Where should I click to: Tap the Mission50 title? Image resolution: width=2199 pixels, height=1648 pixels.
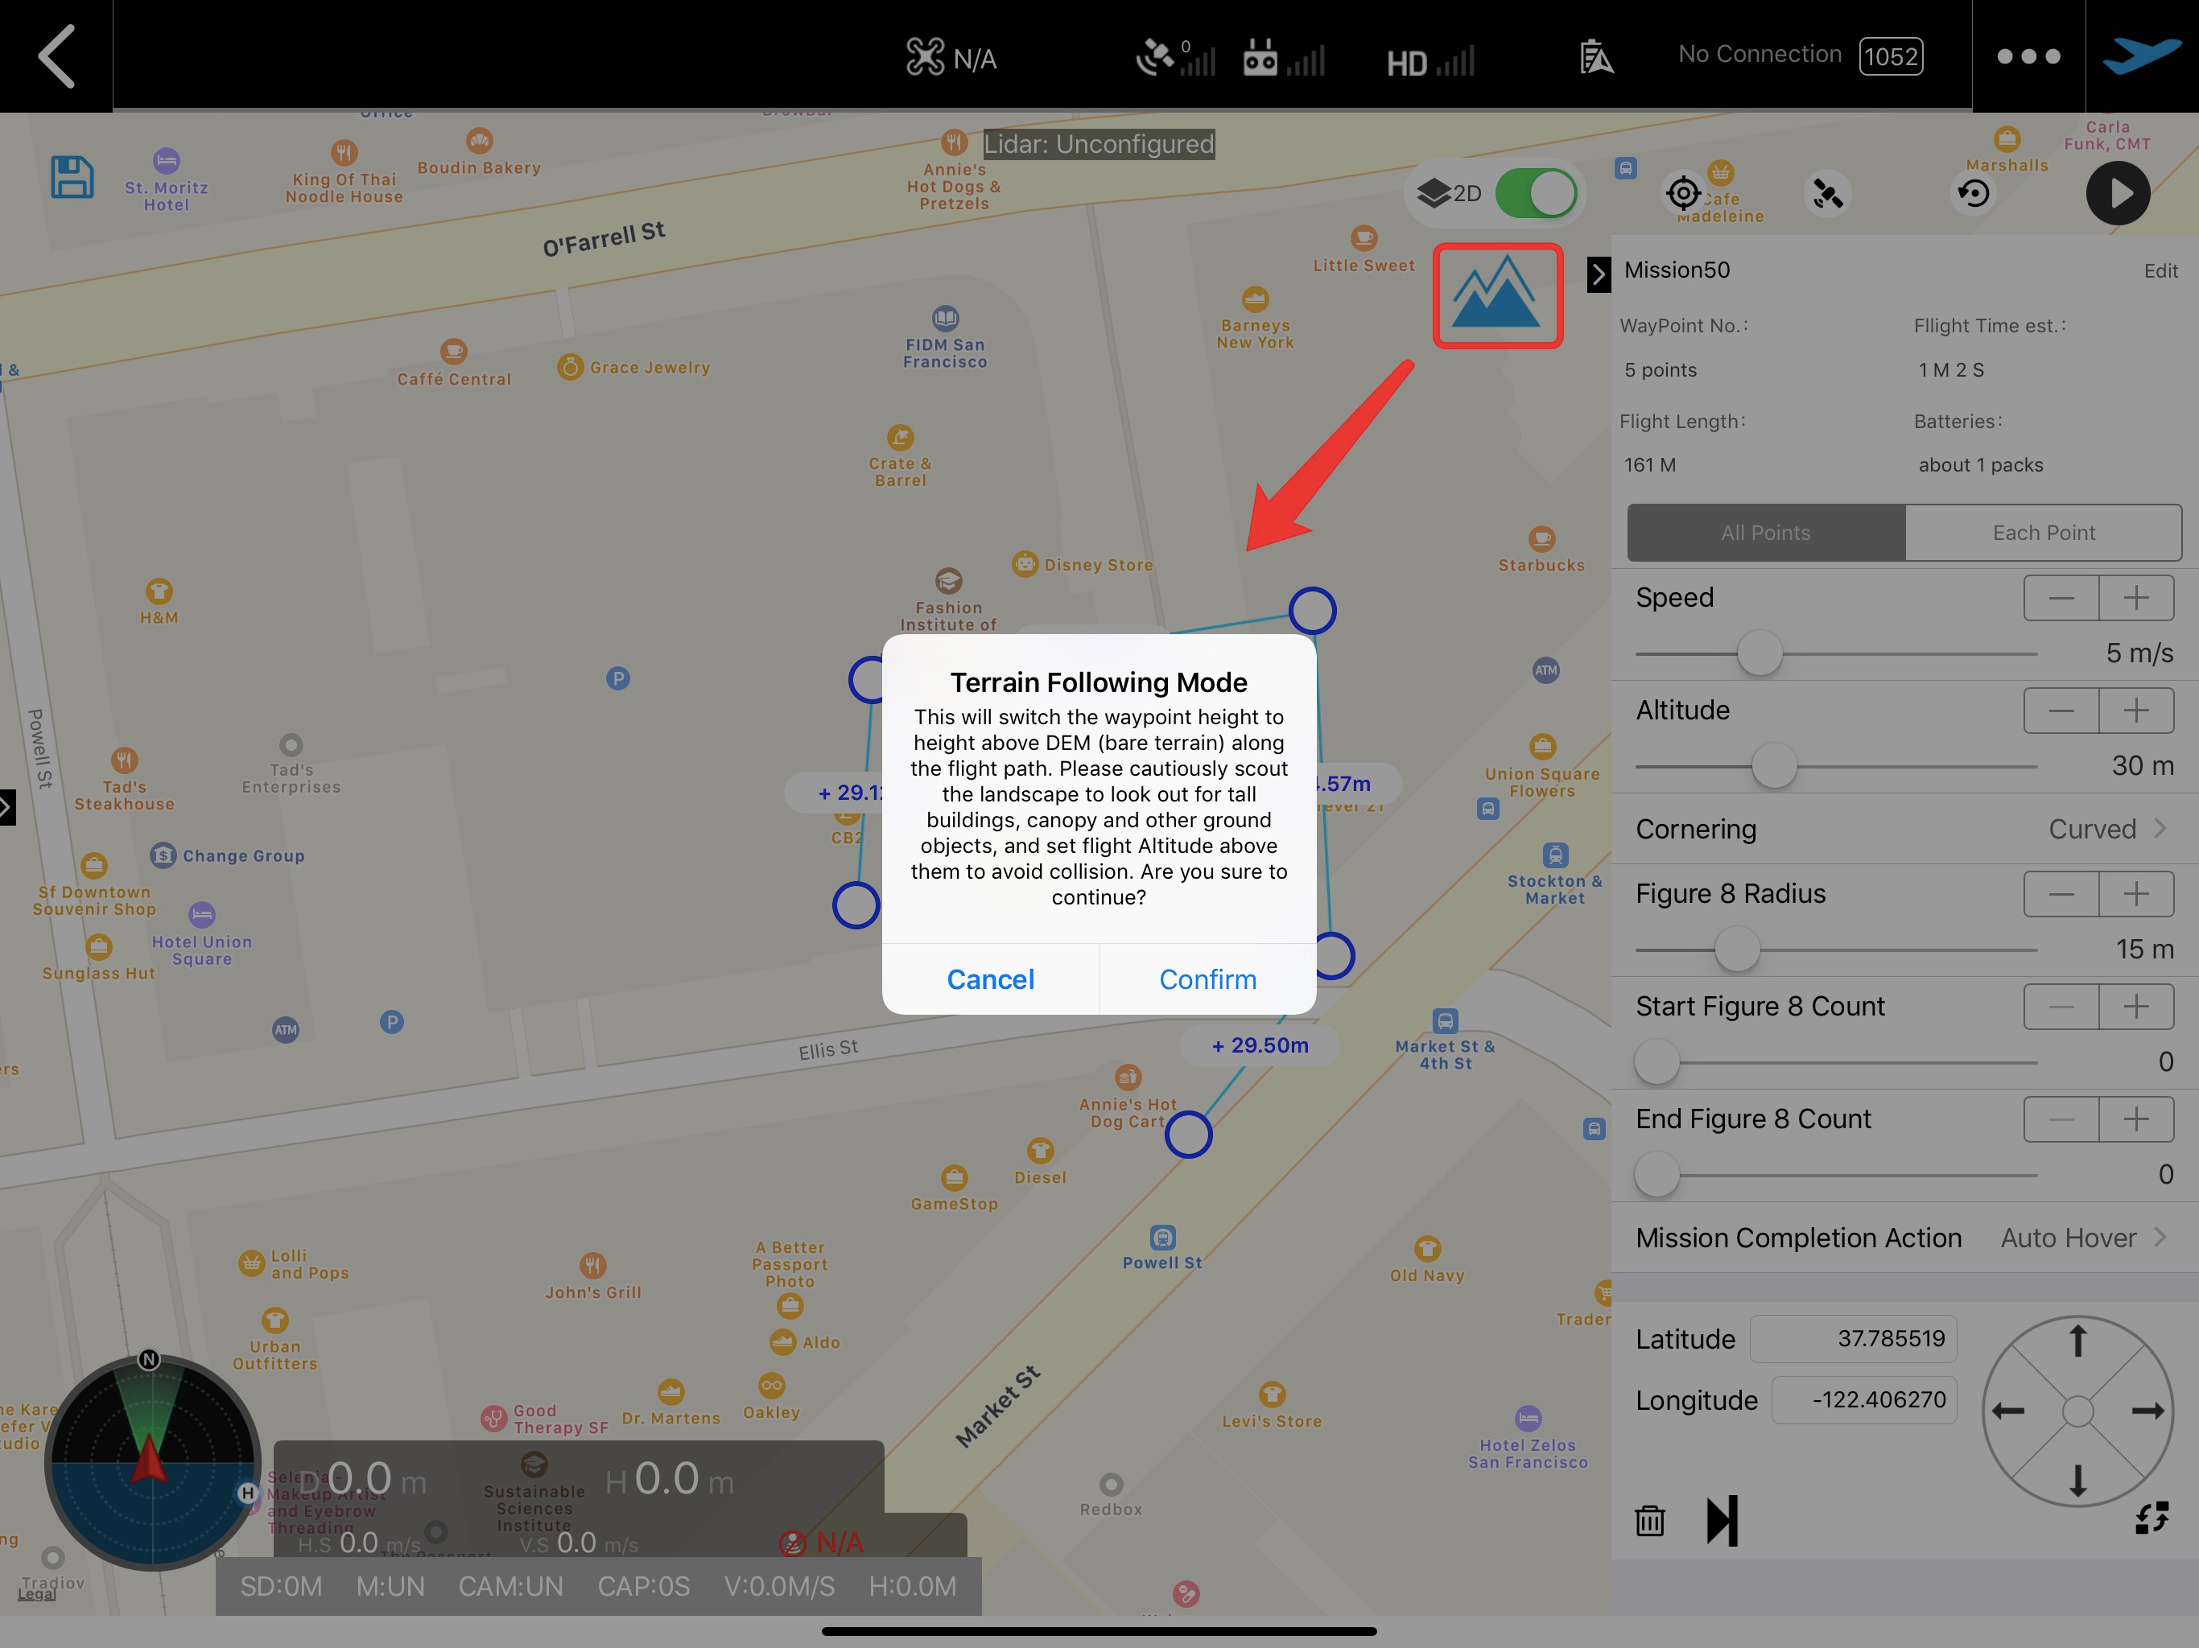coord(1677,270)
